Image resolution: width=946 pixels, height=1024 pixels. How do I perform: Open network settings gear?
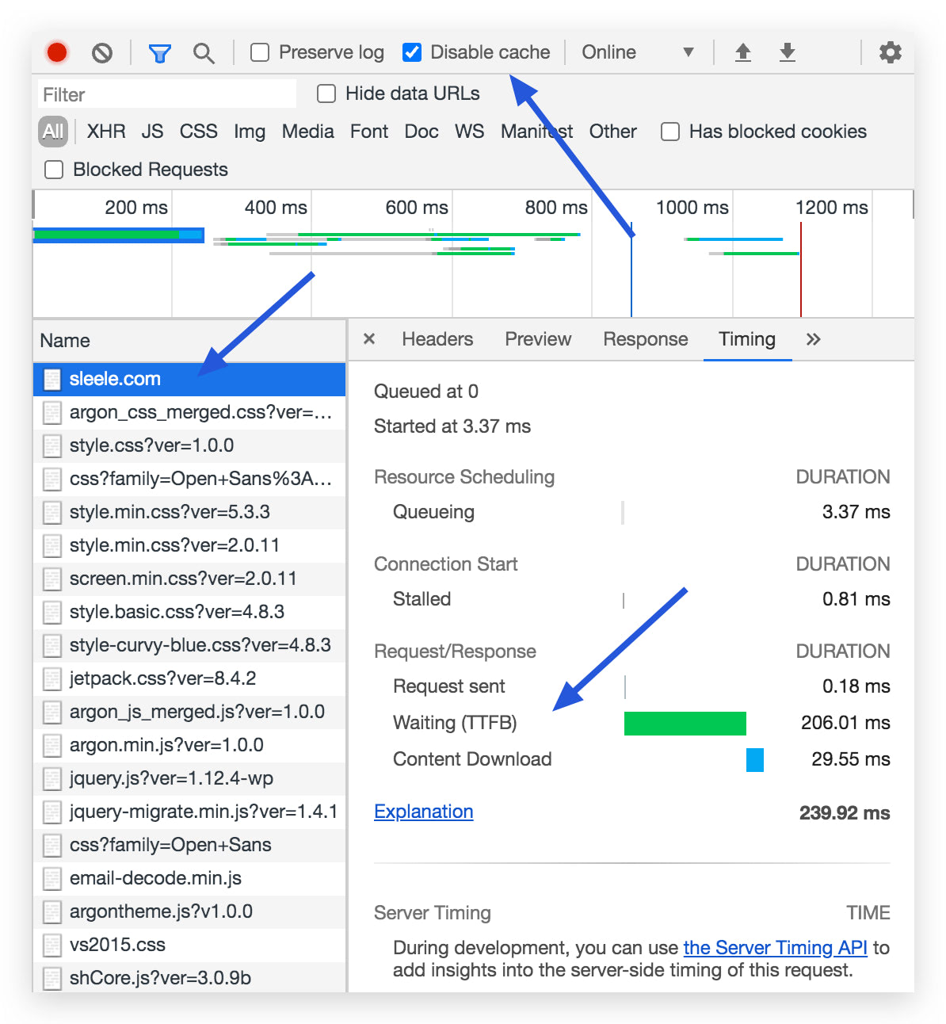(x=890, y=52)
